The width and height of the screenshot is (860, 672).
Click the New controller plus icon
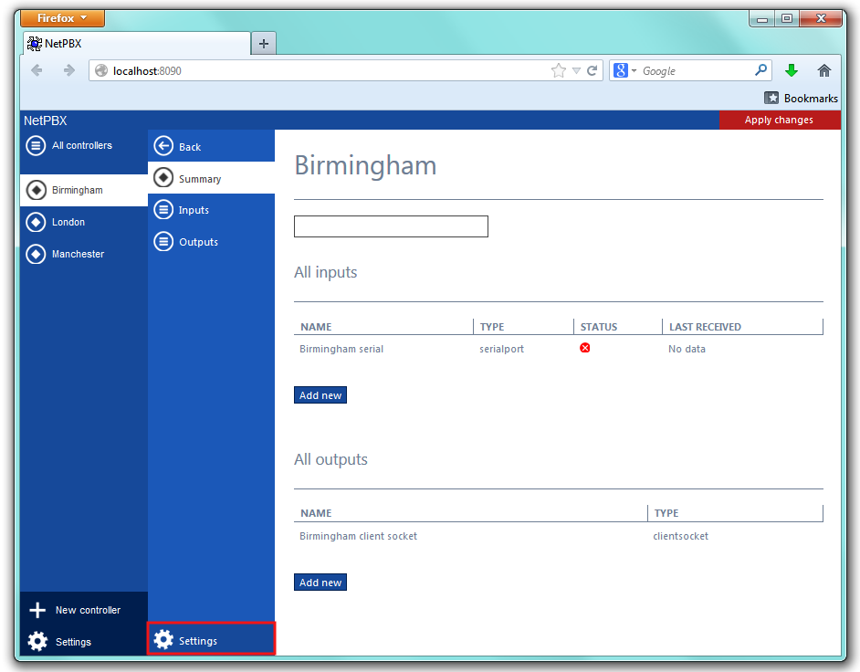point(37,610)
